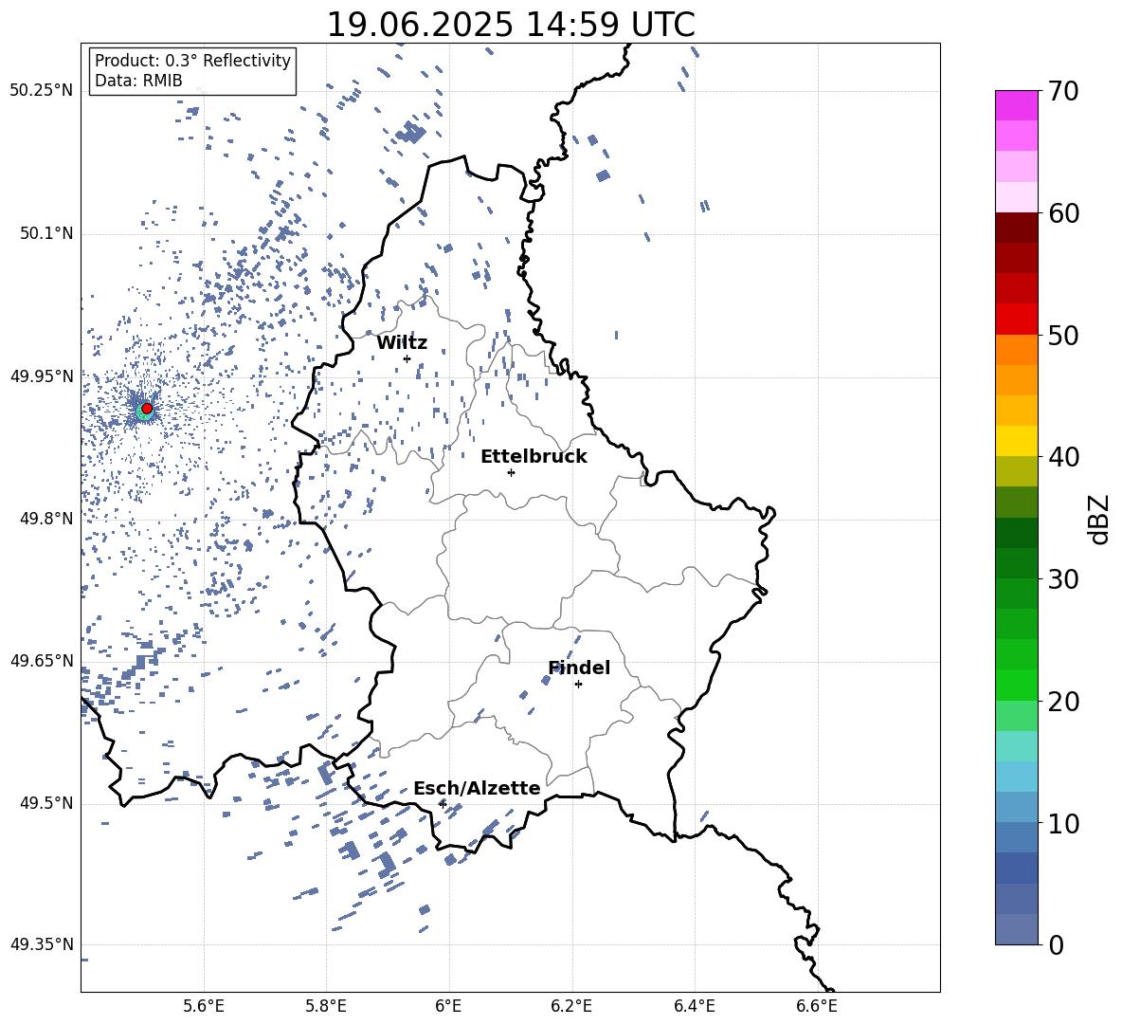Click the 6°E longitude label
The height and width of the screenshot is (1025, 1122).
tap(448, 1006)
